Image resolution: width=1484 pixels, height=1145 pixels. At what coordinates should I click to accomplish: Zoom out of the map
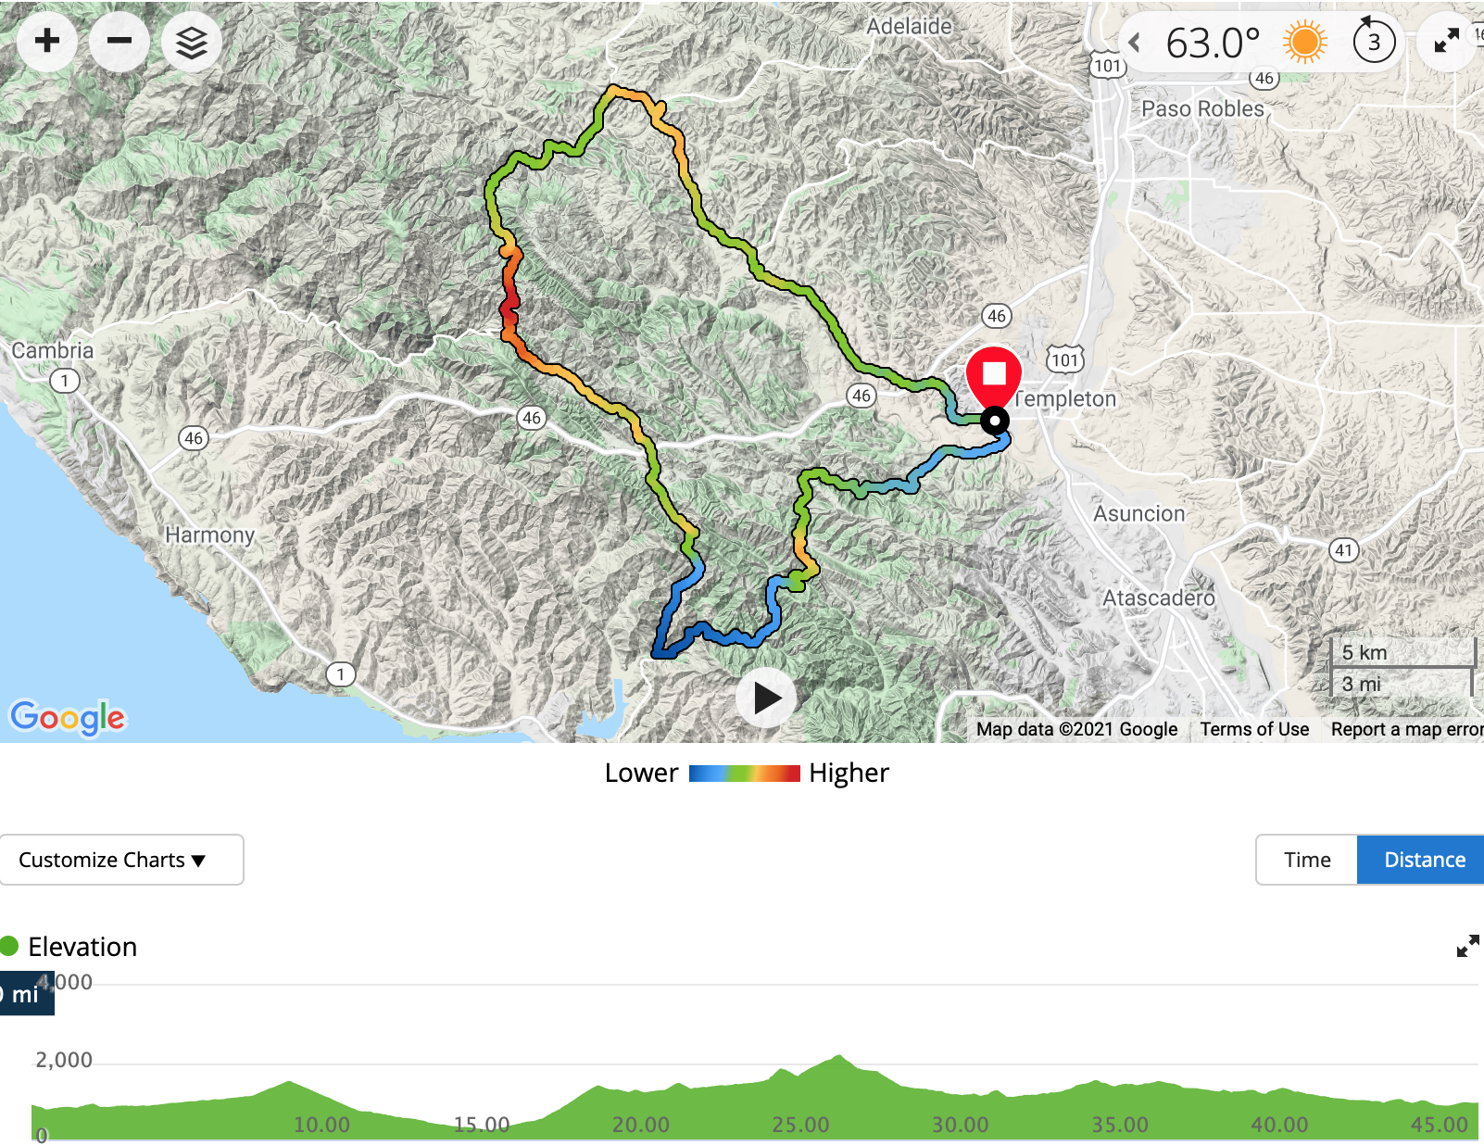[119, 41]
